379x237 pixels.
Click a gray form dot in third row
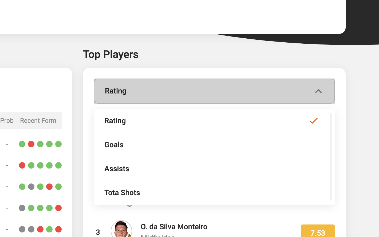(31, 186)
